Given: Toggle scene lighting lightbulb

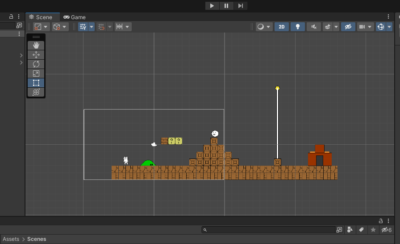Looking at the screenshot, I should pos(298,27).
